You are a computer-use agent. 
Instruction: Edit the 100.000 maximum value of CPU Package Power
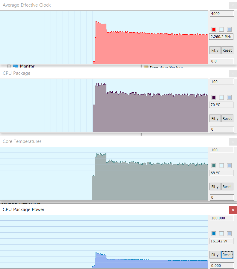coord(222,218)
